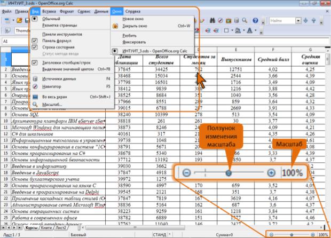Click the СТАНД selection mode status field
Viewport: 331px width, 238px height.
point(160,235)
